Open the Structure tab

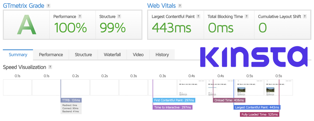(x=83, y=55)
